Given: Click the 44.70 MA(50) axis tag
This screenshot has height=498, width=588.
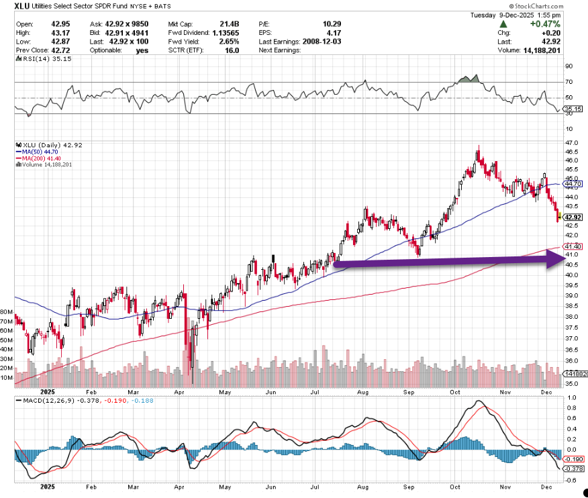Looking at the screenshot, I should point(573,183).
